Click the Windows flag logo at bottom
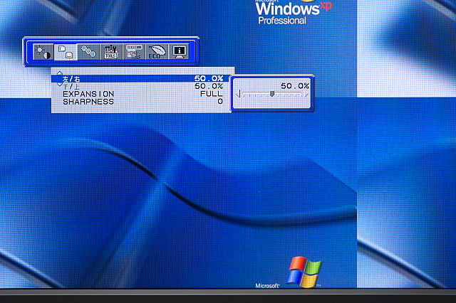 point(304,272)
